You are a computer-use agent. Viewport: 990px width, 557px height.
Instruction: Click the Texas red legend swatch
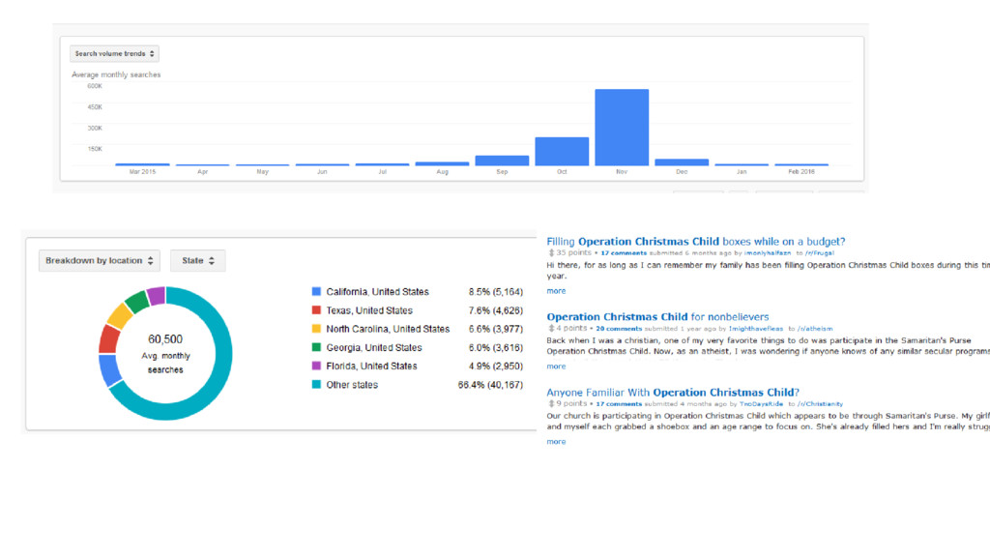[x=316, y=310]
